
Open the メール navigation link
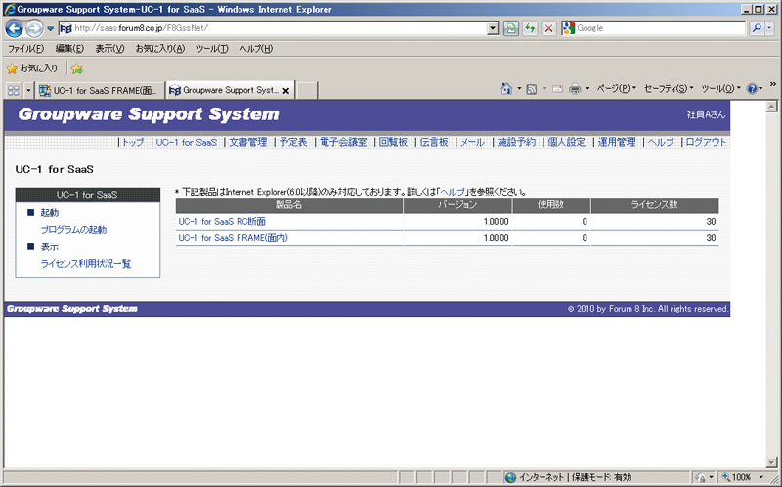(x=472, y=142)
